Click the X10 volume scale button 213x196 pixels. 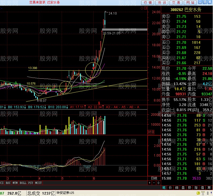[x=151, y=132]
